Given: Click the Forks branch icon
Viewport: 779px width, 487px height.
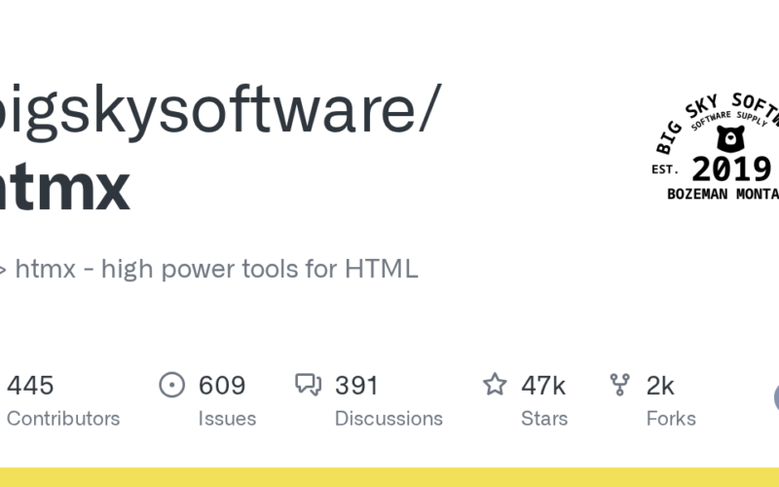Looking at the screenshot, I should click(x=619, y=386).
